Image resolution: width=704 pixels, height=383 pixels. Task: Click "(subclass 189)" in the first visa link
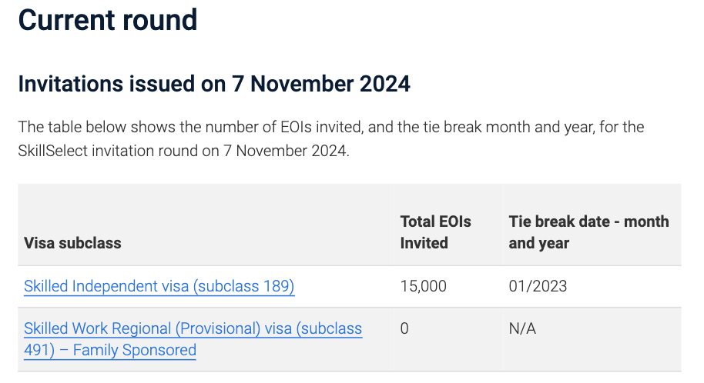[x=244, y=287]
